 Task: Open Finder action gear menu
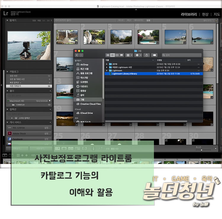(138, 55)
